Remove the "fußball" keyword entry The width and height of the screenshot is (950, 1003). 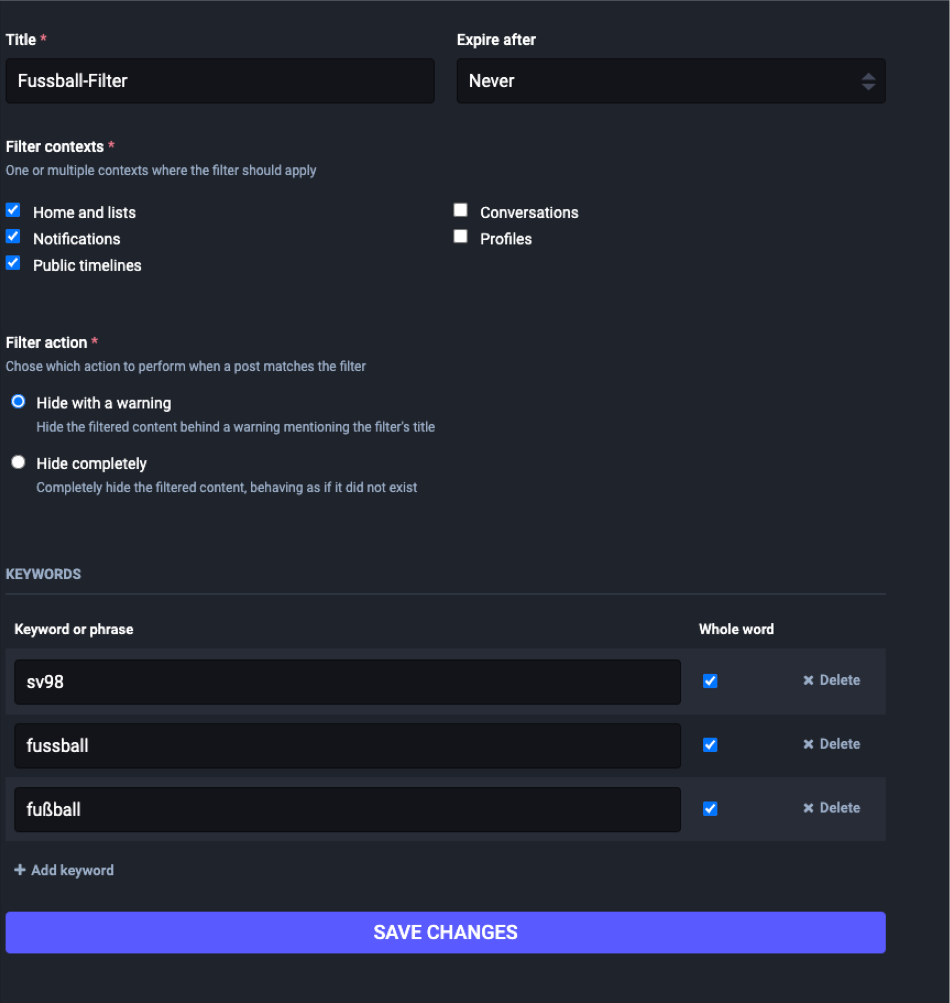point(831,808)
